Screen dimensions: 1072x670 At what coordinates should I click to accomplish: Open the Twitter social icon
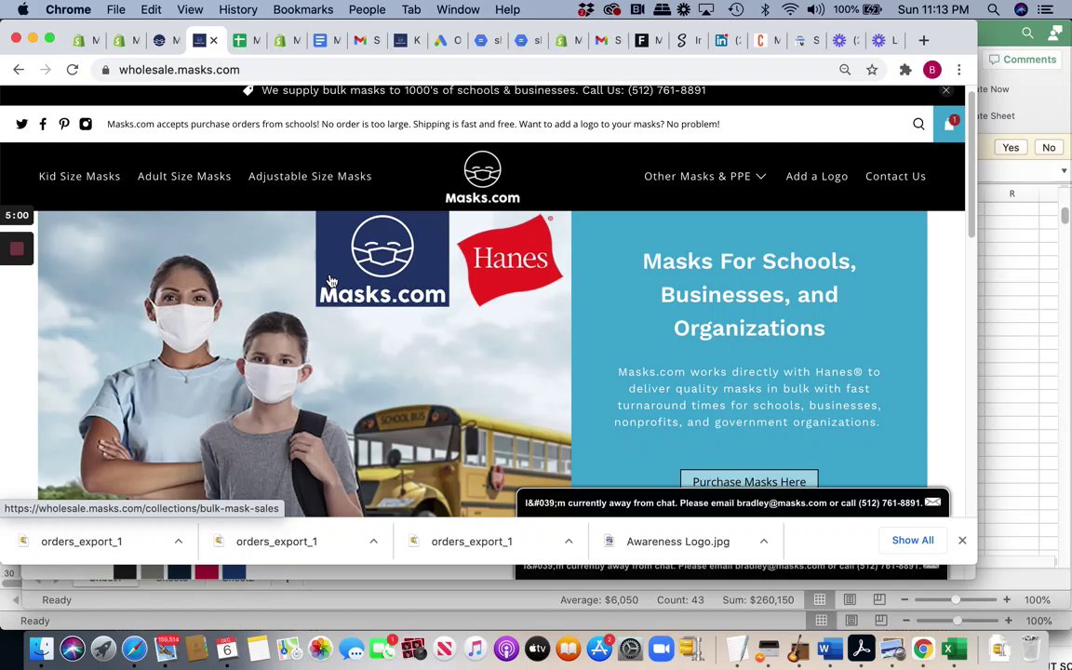pyautogui.click(x=22, y=124)
